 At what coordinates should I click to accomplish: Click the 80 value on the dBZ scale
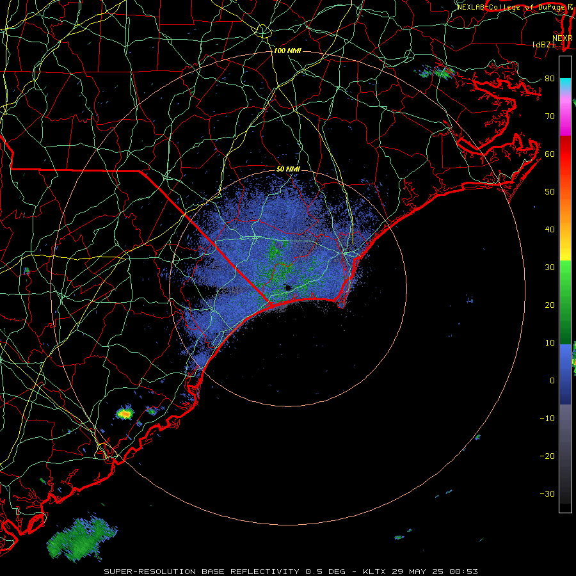pyautogui.click(x=550, y=78)
